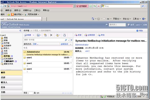The width and height of the screenshot is (150, 100).
Task: Go to the next page arrow
Action: [68, 93]
